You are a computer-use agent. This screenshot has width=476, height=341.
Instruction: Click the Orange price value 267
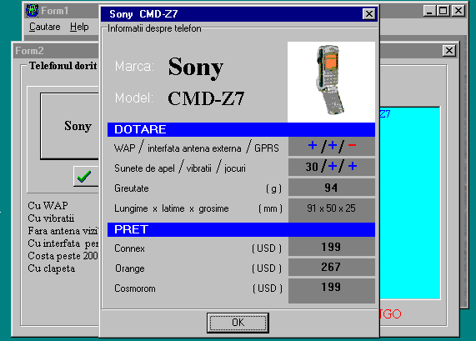click(332, 267)
